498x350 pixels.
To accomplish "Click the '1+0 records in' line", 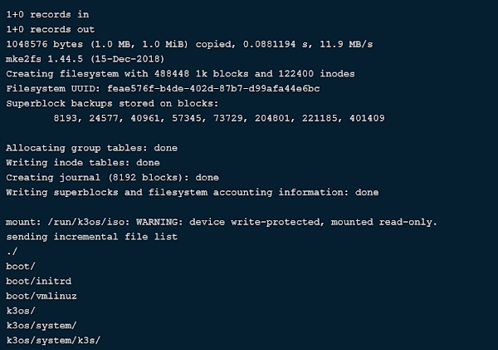I will [x=47, y=15].
